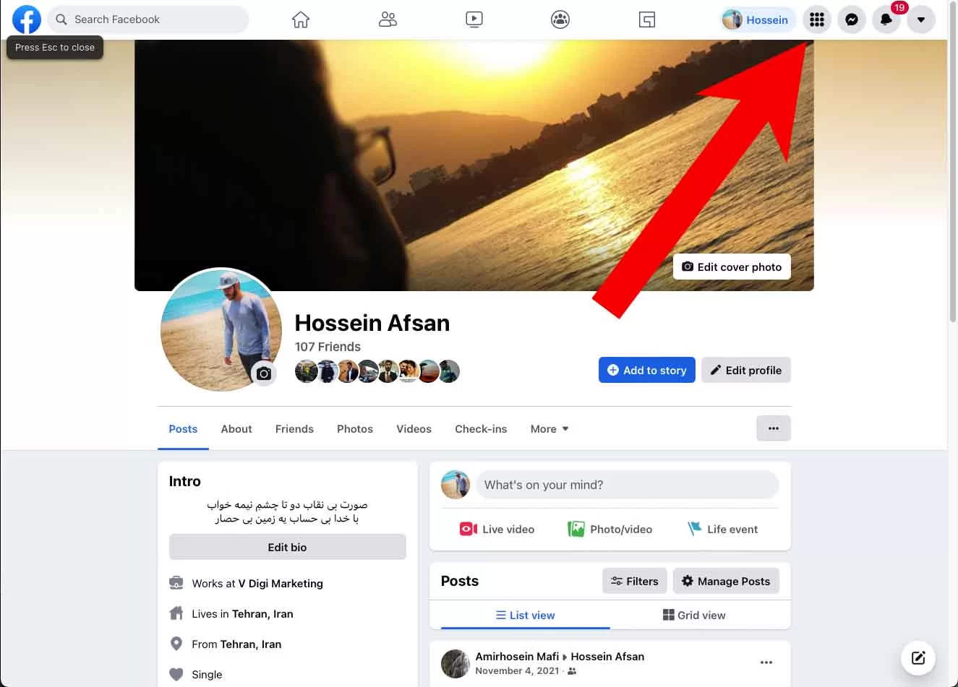This screenshot has width=958, height=687.
Task: Click camera icon on profile picture
Action: pos(264,373)
